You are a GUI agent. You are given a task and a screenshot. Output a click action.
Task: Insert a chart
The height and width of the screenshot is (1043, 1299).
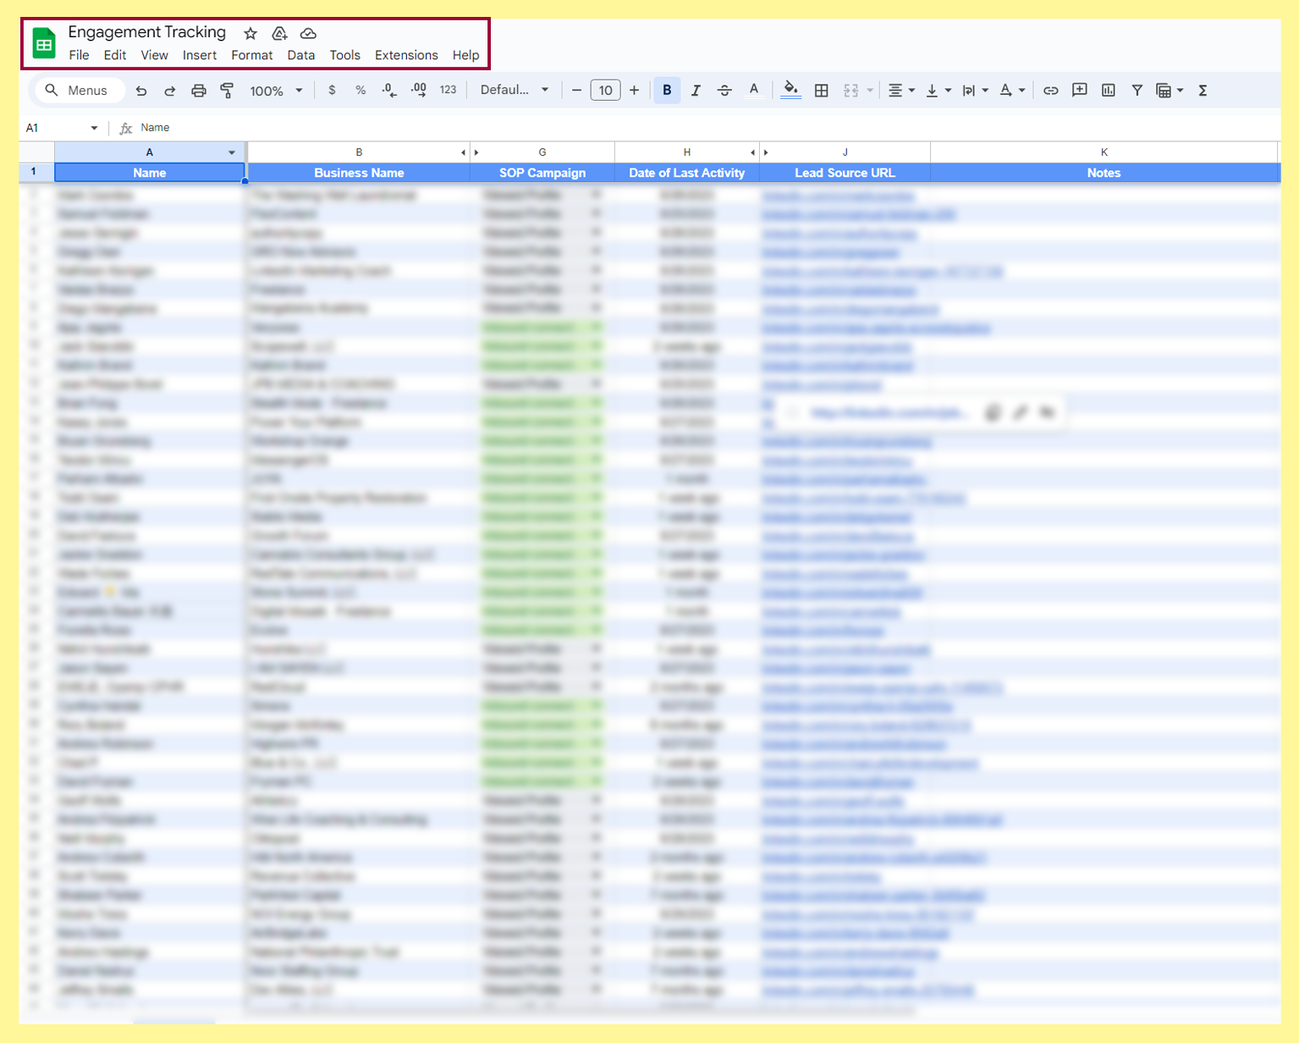click(x=1108, y=90)
